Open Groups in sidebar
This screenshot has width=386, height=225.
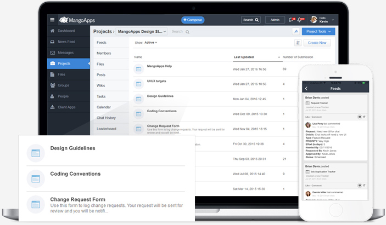(69, 85)
